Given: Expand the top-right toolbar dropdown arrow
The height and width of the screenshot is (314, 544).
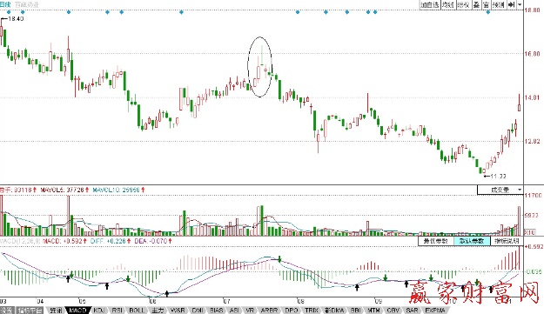Looking at the screenshot, I should tap(520, 5).
